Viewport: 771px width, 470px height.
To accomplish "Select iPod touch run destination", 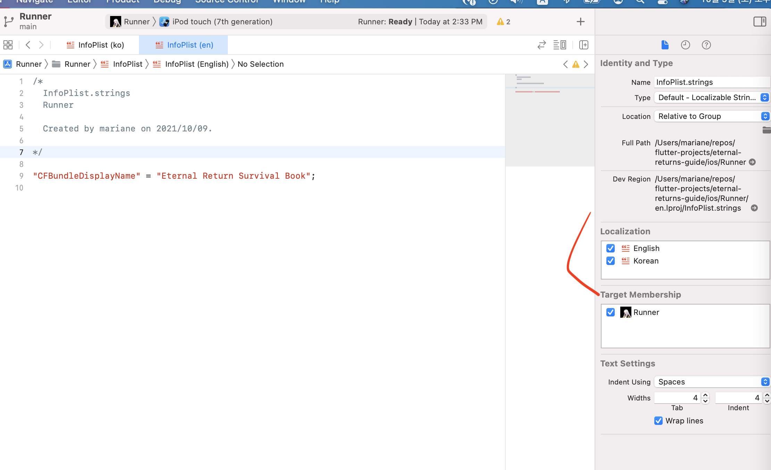I will [222, 22].
